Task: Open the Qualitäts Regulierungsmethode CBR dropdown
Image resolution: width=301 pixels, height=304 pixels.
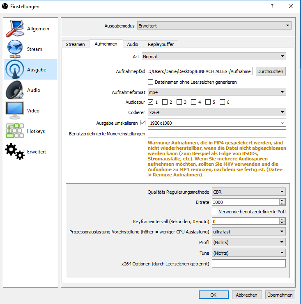Action: (248, 192)
